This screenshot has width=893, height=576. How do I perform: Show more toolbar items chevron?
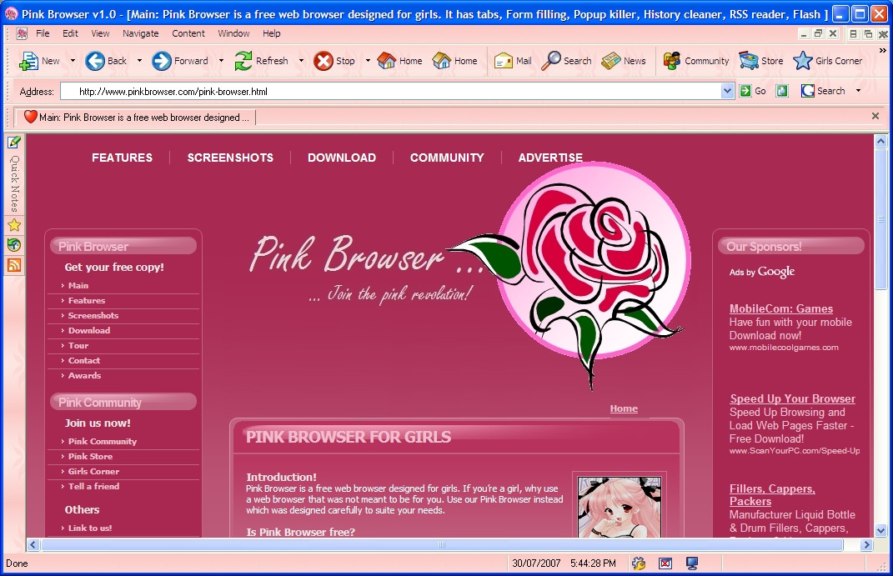tap(883, 51)
